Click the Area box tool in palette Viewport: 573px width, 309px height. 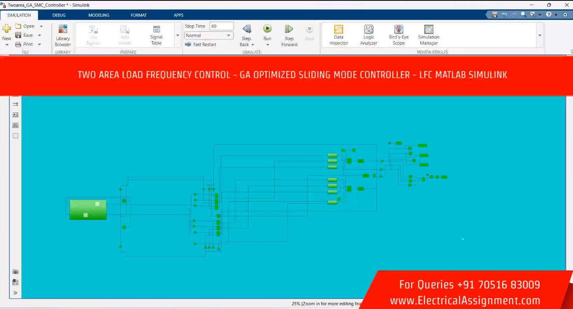tap(16, 136)
